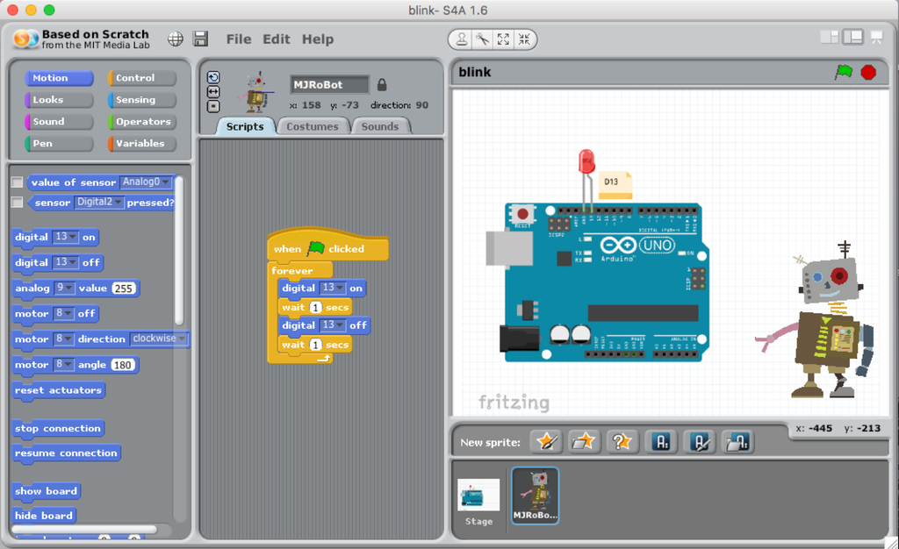899x549 pixels.
Task: Check the 'sensor pressed?' monitor checkbox
Action: tap(18, 202)
